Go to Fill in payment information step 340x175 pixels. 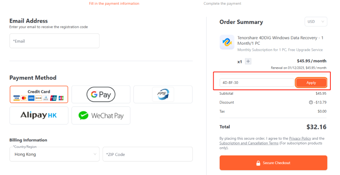[x=114, y=3]
